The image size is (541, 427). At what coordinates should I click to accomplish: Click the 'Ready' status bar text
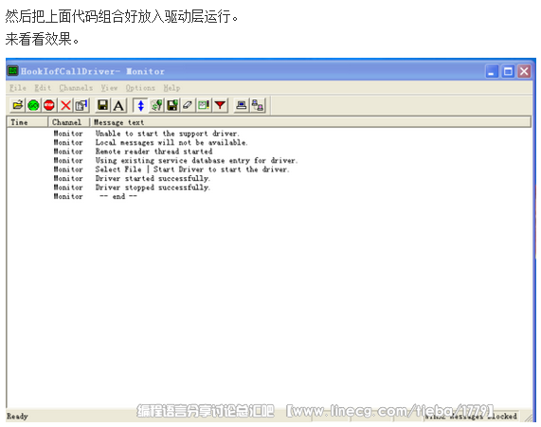coord(17,417)
